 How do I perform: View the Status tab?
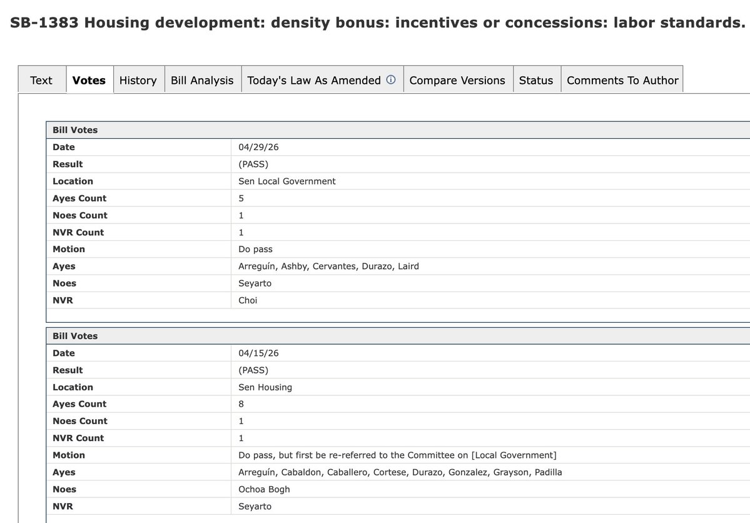click(536, 80)
